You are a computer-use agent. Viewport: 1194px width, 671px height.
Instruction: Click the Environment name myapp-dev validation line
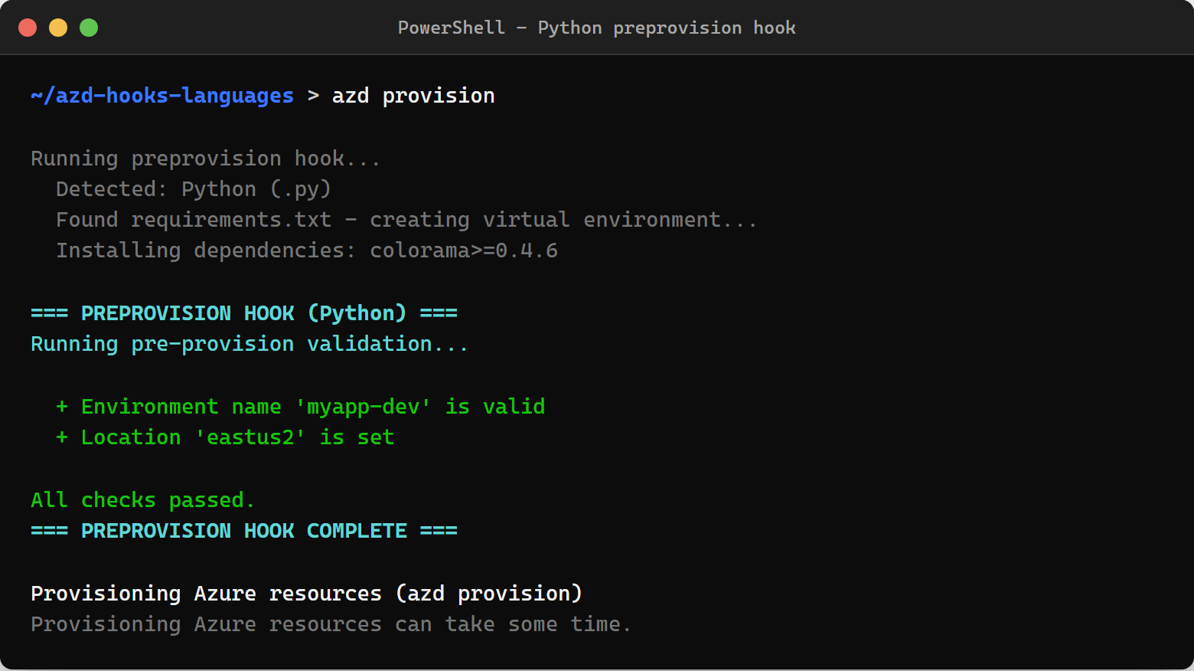point(301,406)
